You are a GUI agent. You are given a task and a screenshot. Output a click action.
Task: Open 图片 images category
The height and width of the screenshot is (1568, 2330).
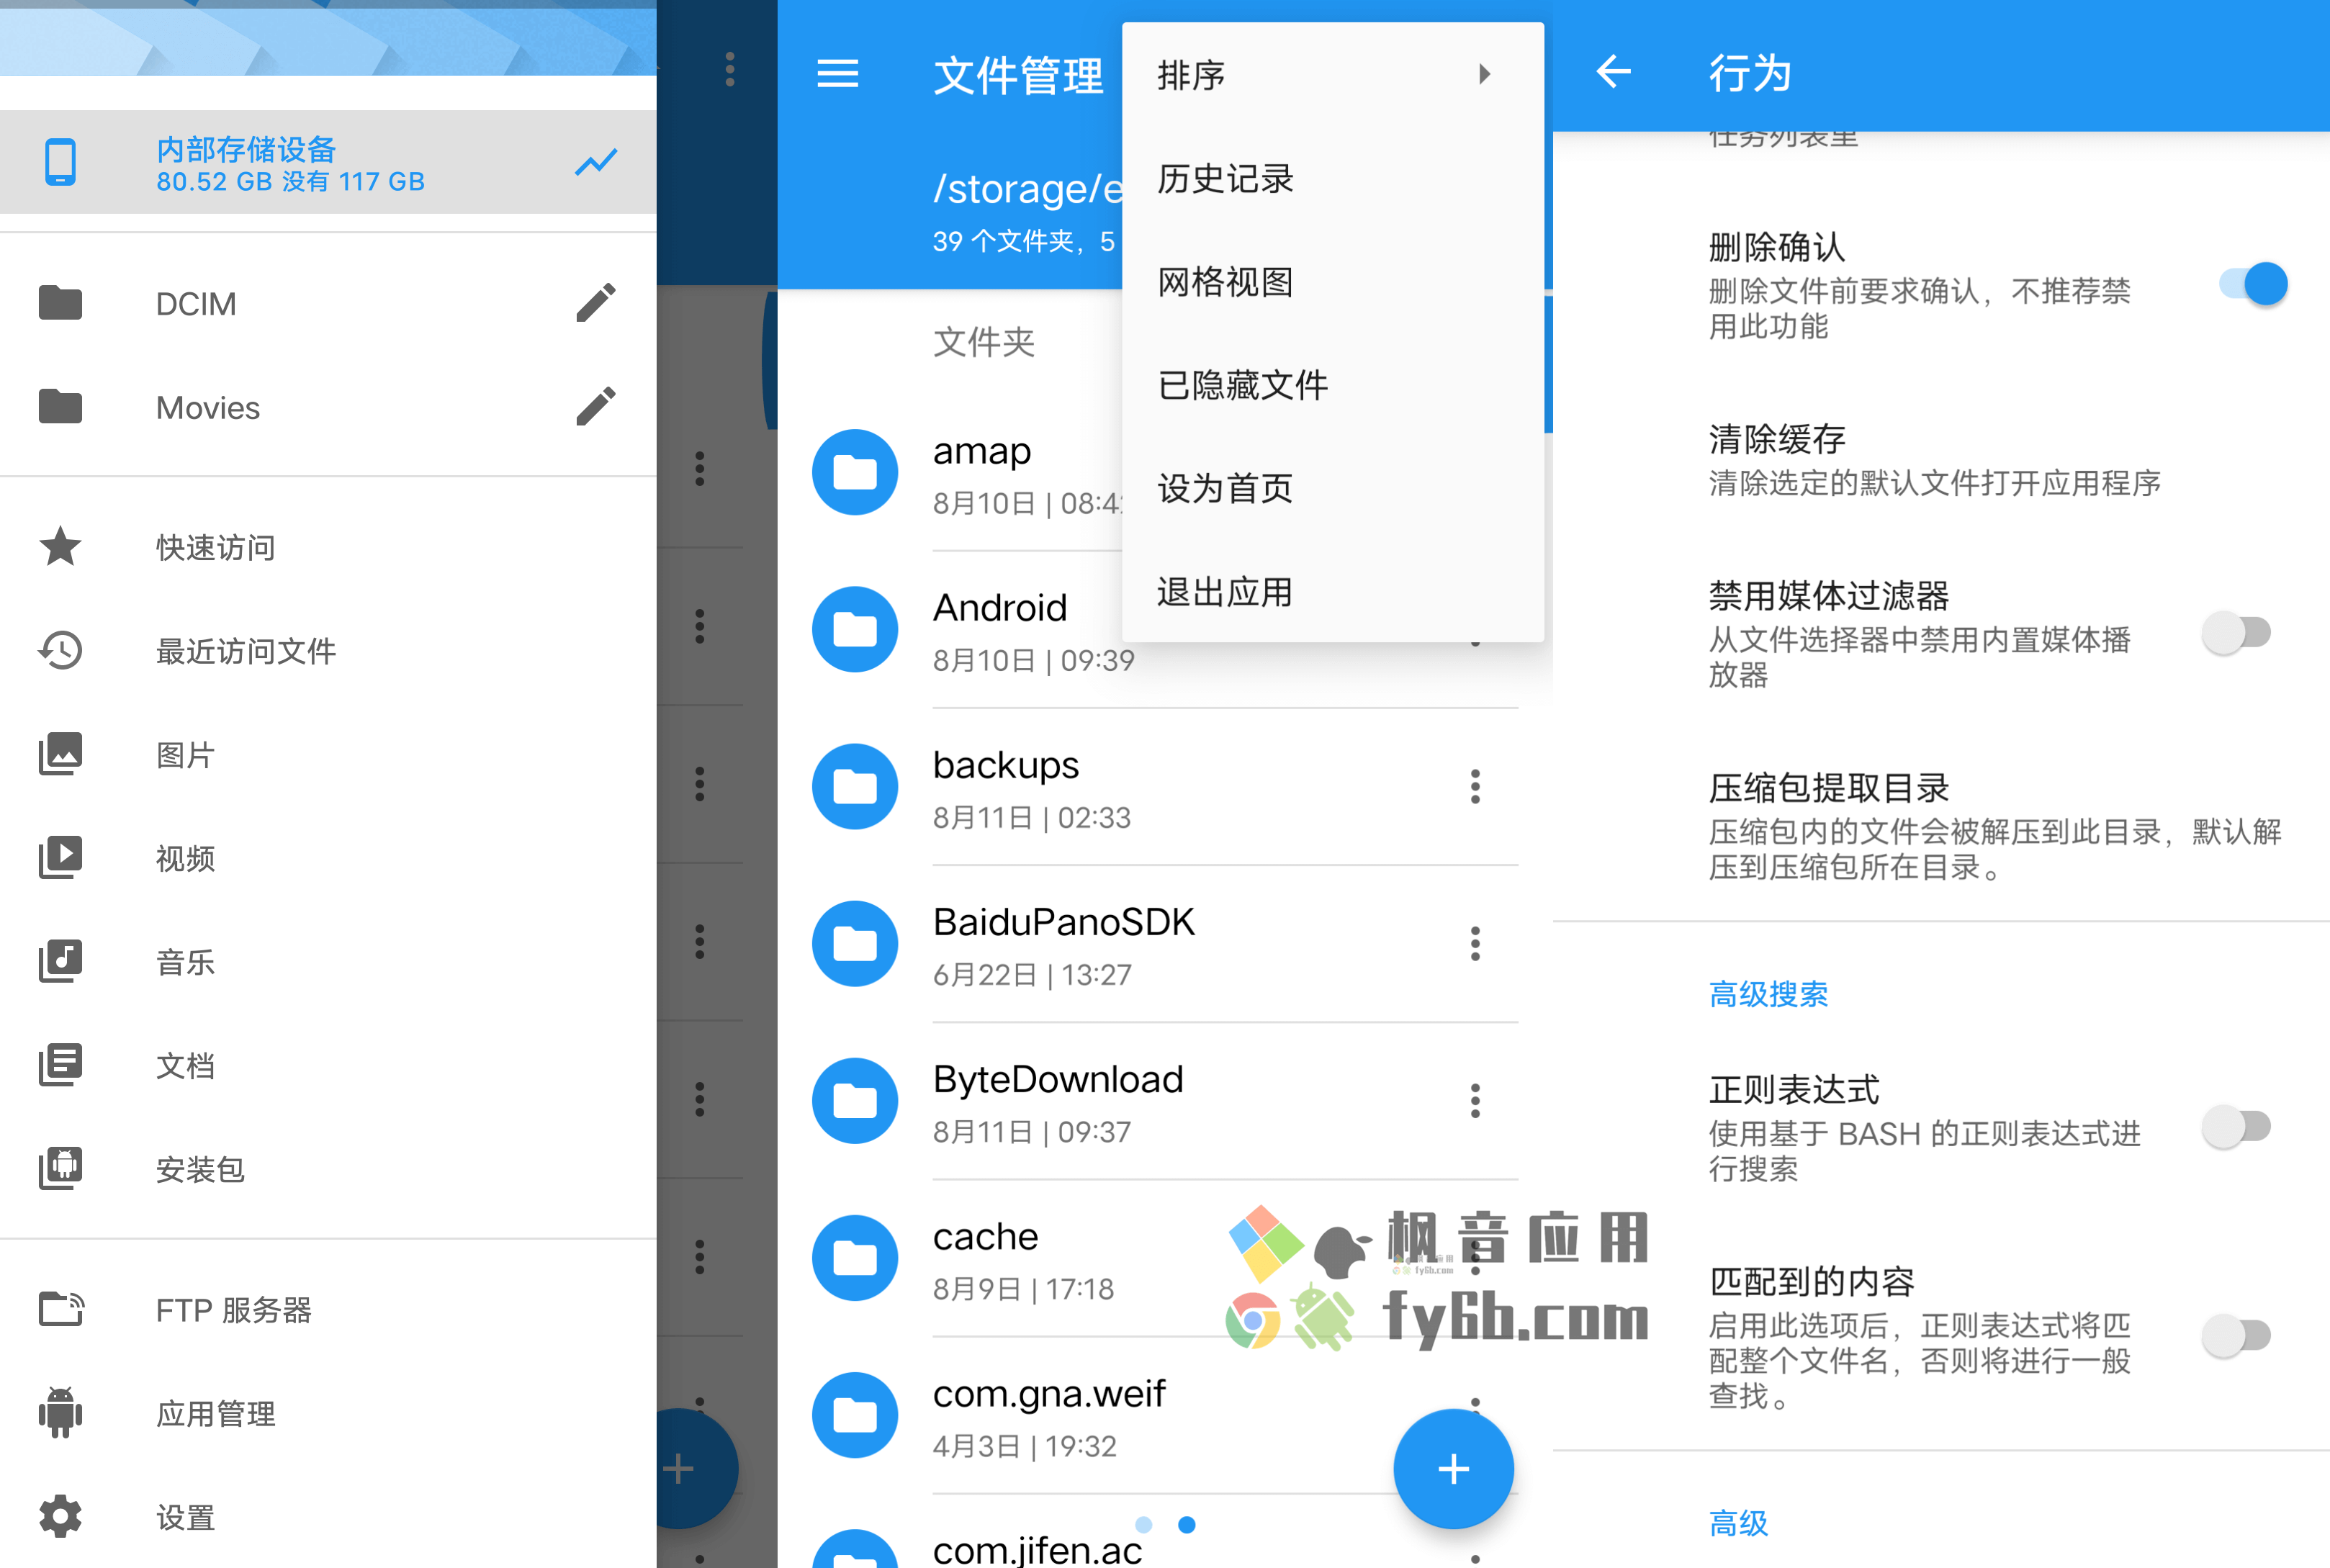(x=328, y=755)
